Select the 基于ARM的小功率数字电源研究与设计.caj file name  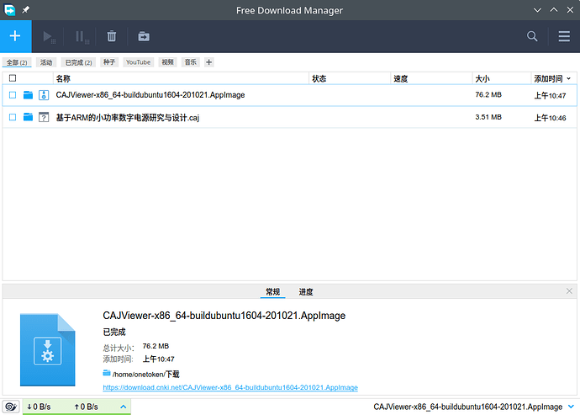click(x=128, y=118)
